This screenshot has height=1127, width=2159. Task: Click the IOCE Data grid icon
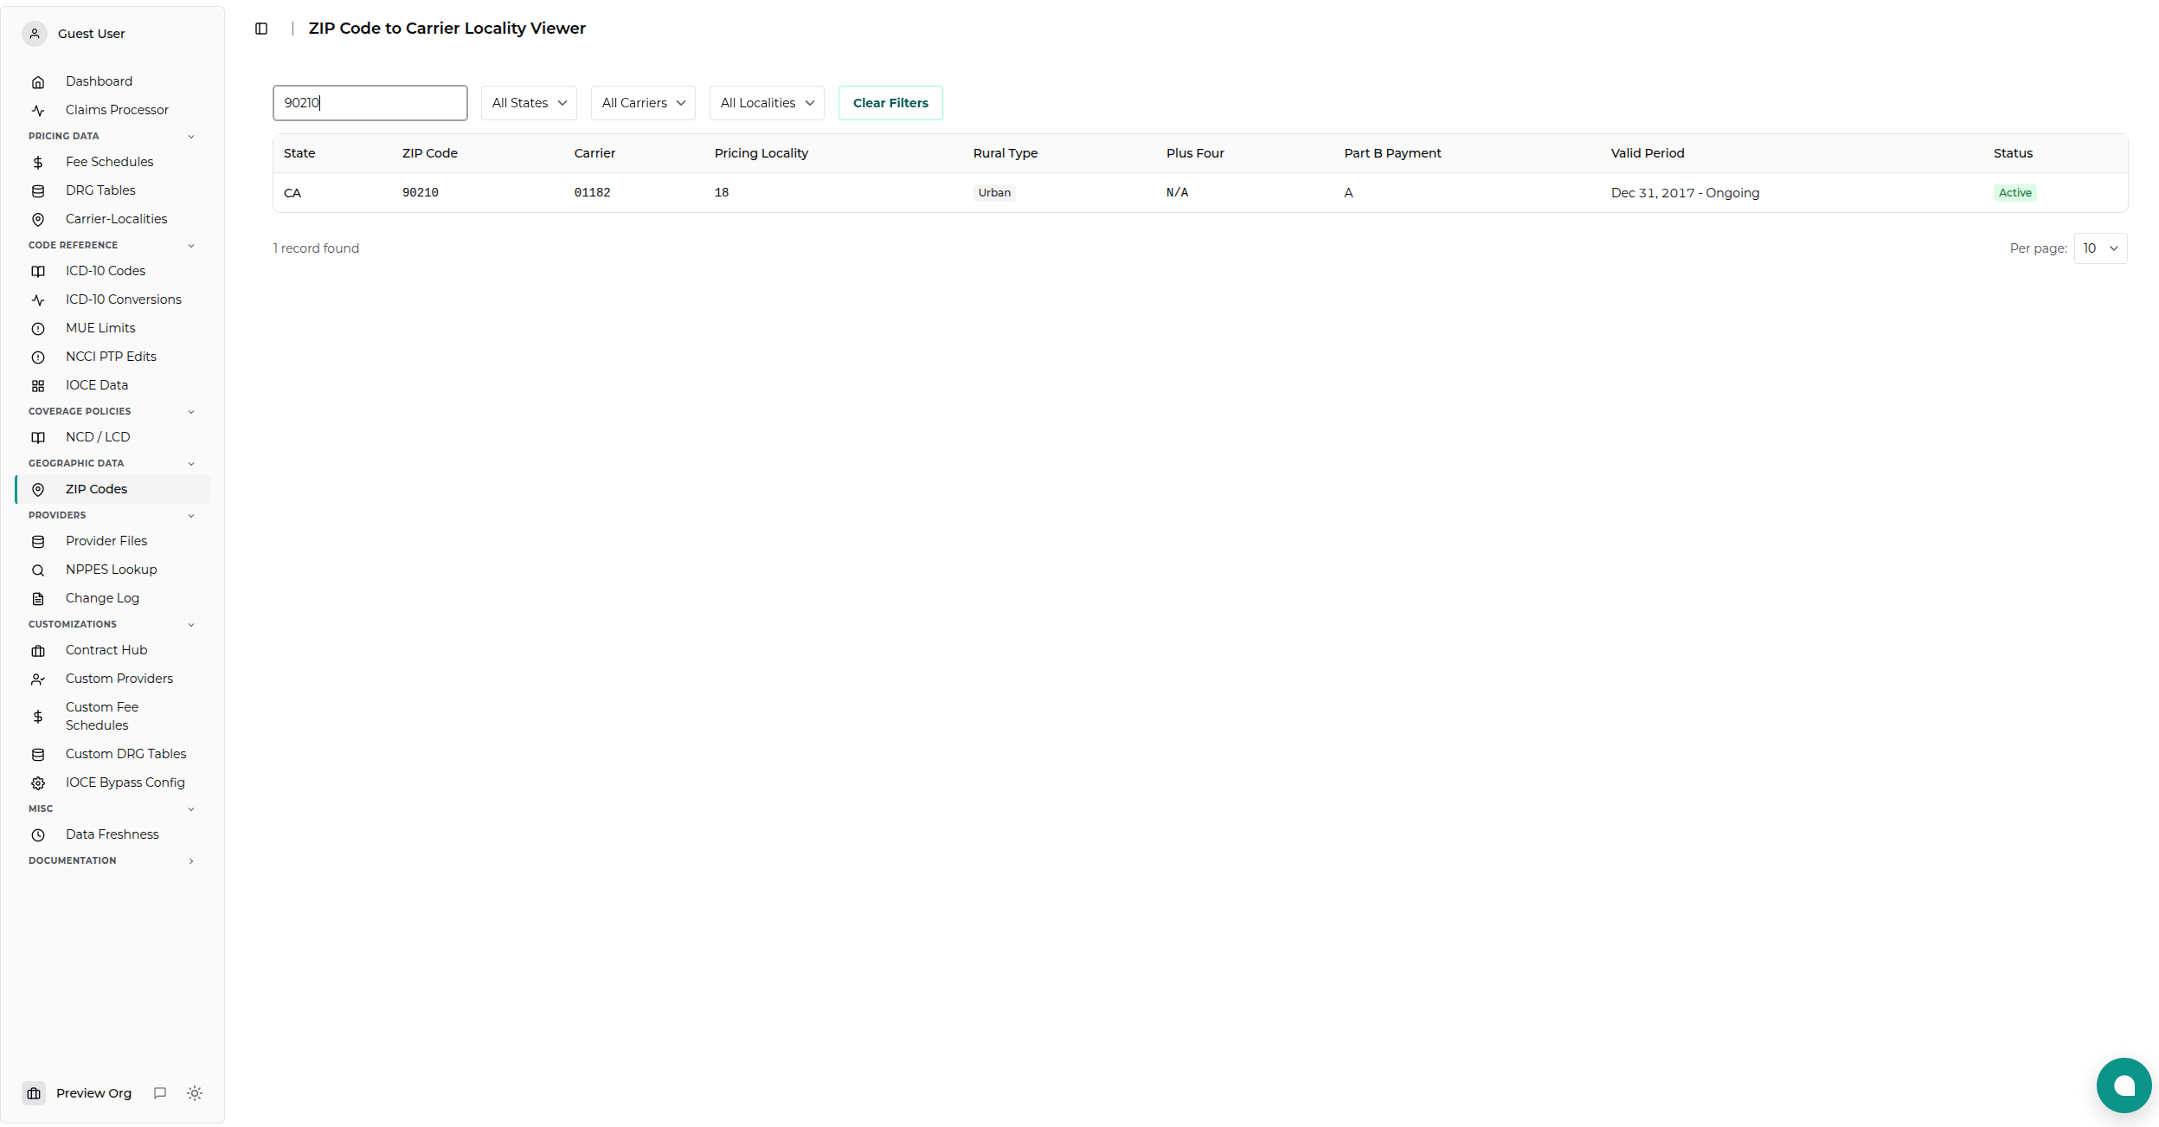(38, 386)
